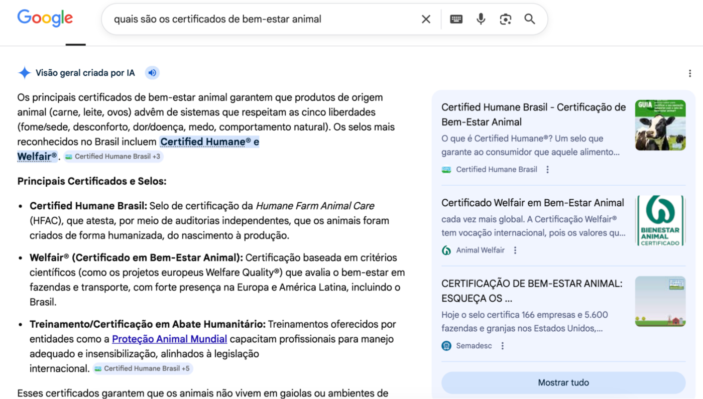Click the Certified Humane Brasil +5 source chip
Image resolution: width=703 pixels, height=399 pixels.
[x=143, y=368]
